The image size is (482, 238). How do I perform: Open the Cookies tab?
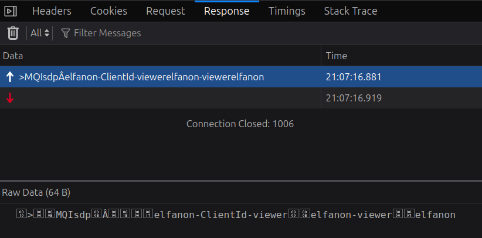108,11
